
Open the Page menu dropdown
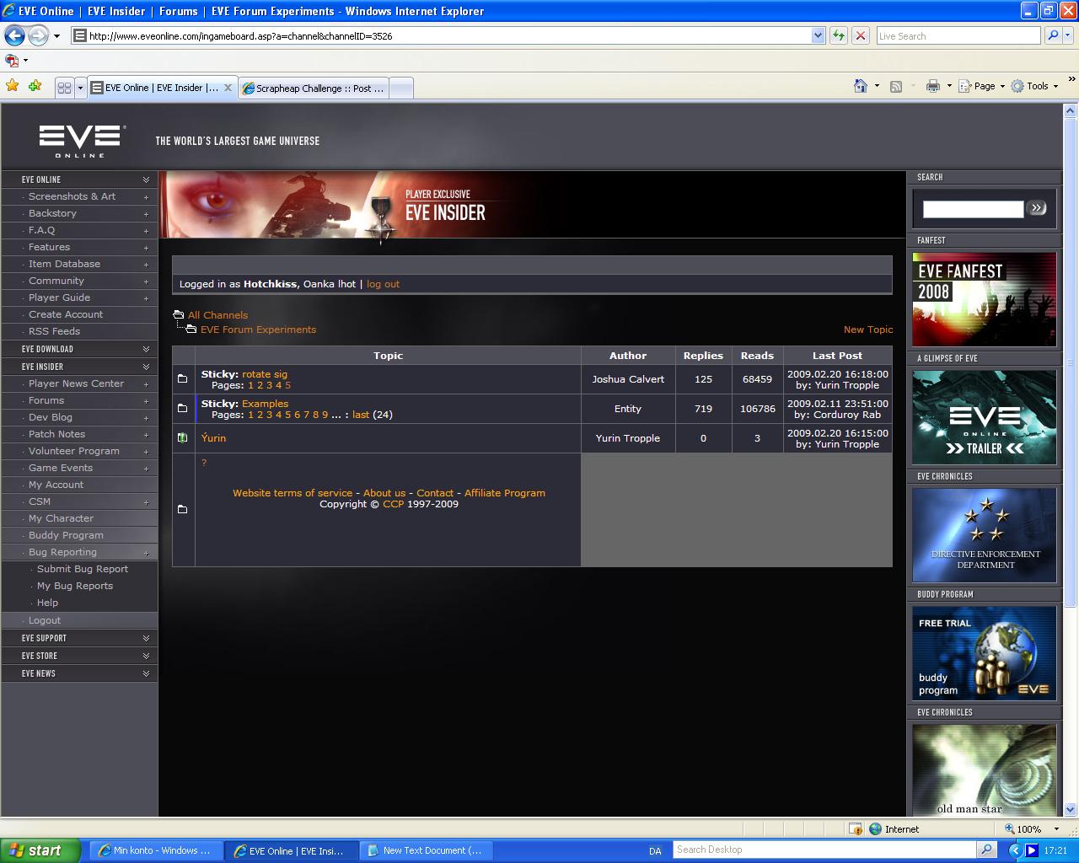coord(984,86)
